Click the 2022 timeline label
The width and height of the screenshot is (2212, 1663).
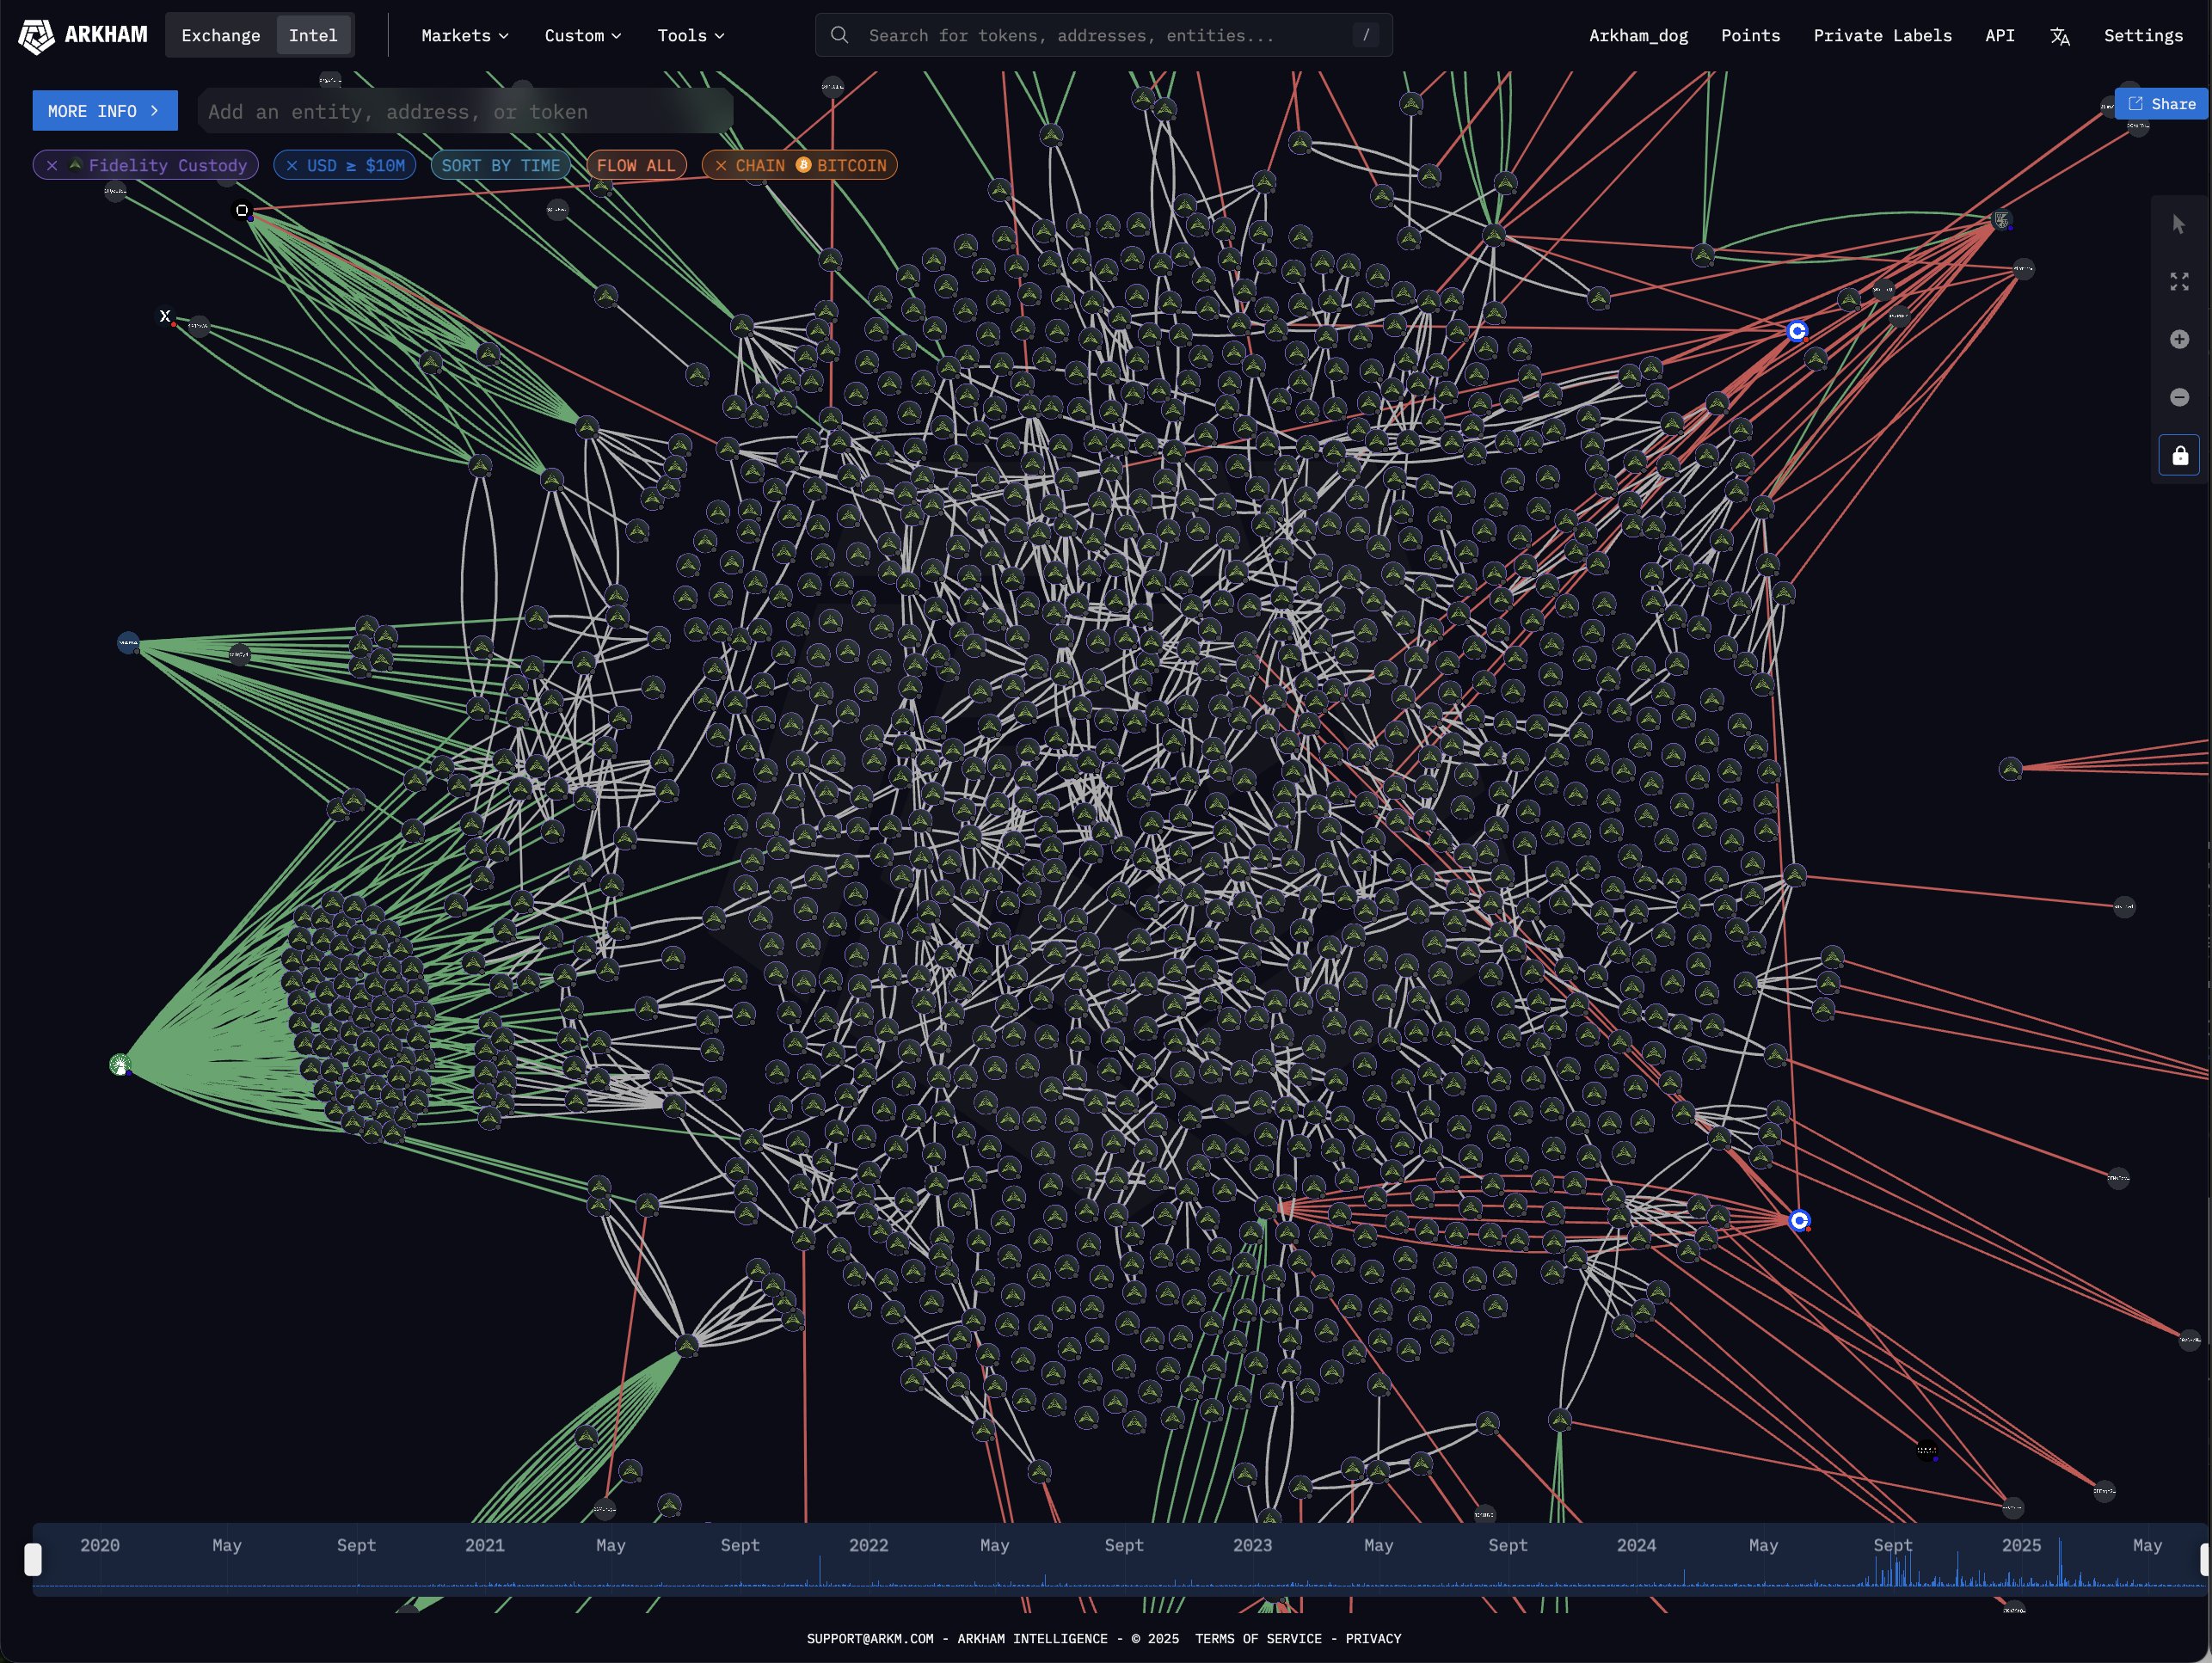coord(868,1545)
